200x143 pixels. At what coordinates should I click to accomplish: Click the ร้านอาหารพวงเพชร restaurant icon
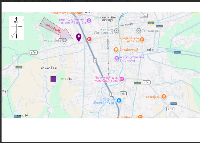[x=80, y=13]
